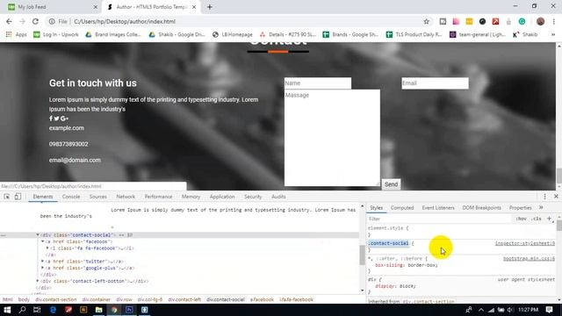The width and height of the screenshot is (562, 316).
Task: Click email@domain.com contact text
Action: click(75, 160)
